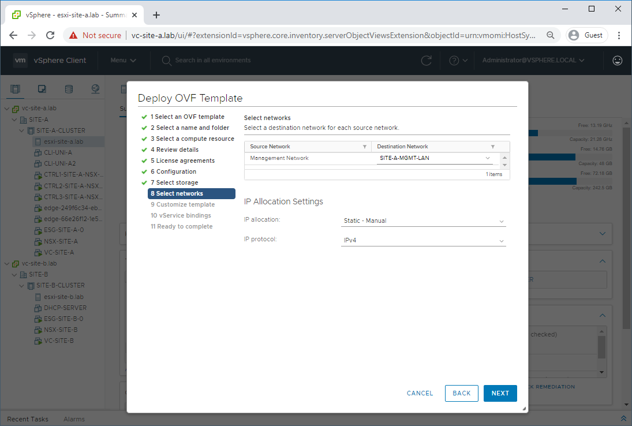
Task: Select the CTRL2-SITE-A-NSX virtual machine
Action: click(x=73, y=186)
